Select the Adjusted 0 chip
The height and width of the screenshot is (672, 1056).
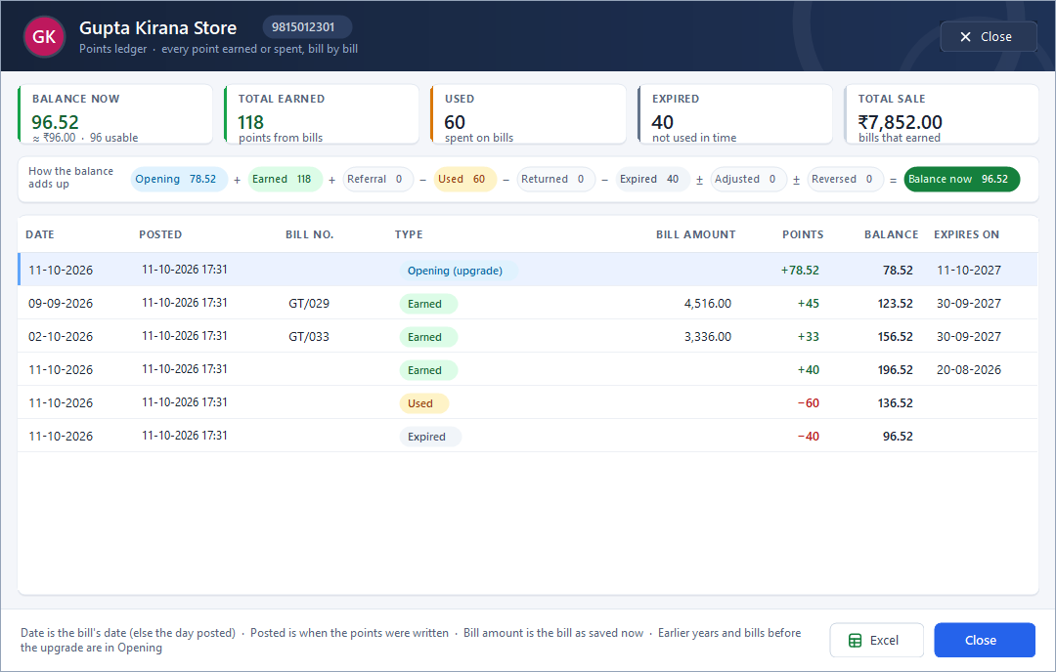click(748, 179)
